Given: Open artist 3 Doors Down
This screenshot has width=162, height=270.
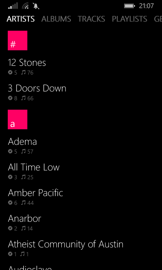Looking at the screenshot, I should tap(37, 88).
